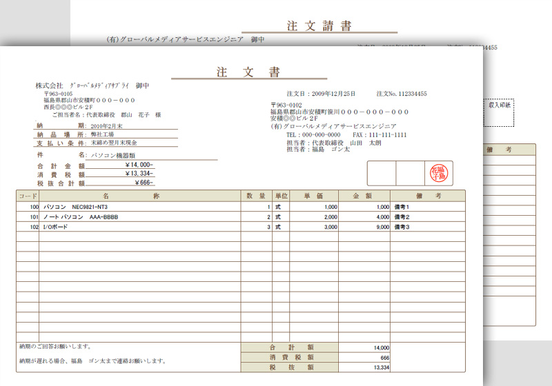552x386 pixels.
Task: Select the 注文請書 title on back page
Action: pyautogui.click(x=319, y=26)
